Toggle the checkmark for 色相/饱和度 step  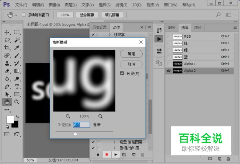click(93, 148)
